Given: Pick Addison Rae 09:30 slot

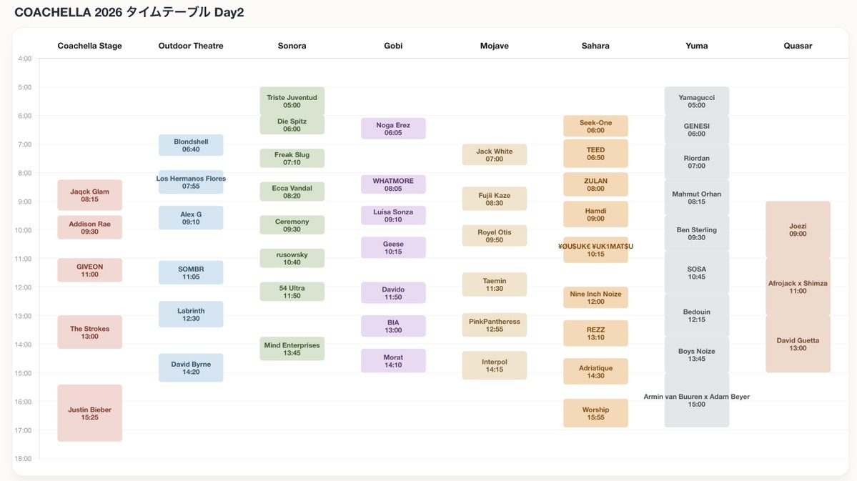Looking at the screenshot, I should click(x=89, y=227).
